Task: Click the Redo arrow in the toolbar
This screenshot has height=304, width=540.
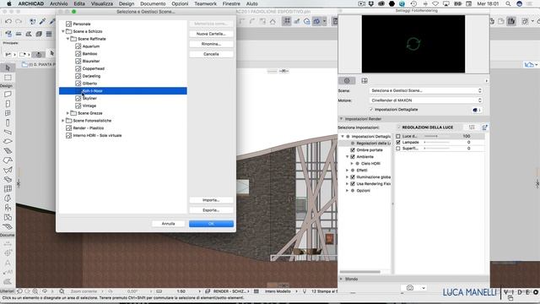Action: [x=19, y=21]
